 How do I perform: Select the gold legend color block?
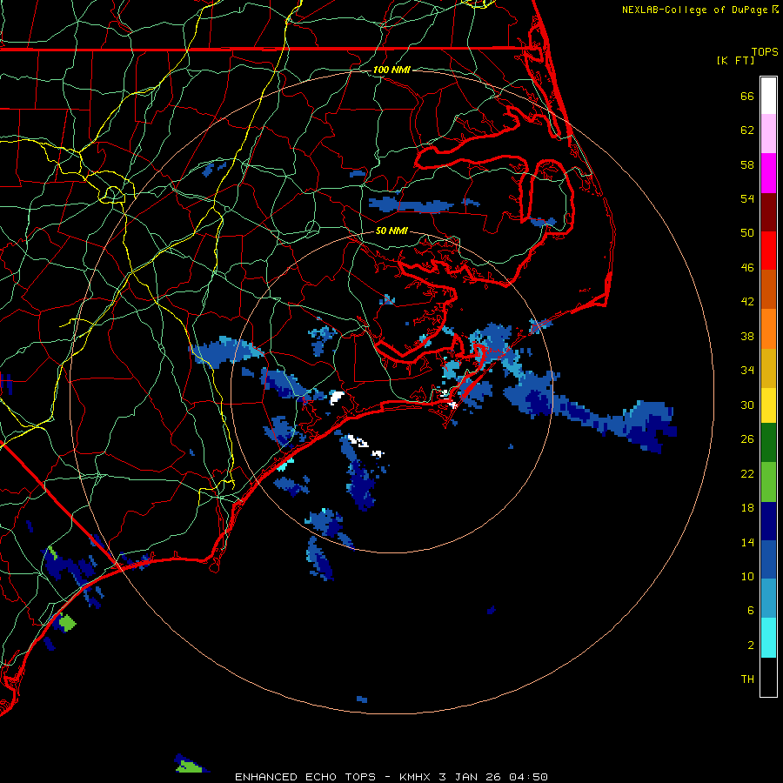coord(768,368)
